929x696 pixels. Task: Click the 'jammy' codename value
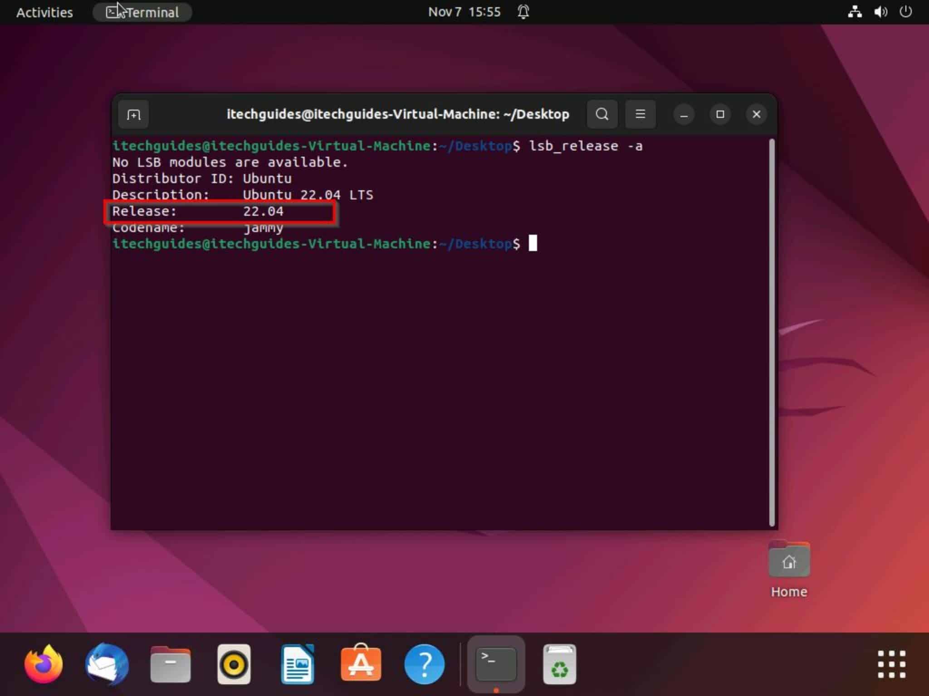click(x=263, y=228)
